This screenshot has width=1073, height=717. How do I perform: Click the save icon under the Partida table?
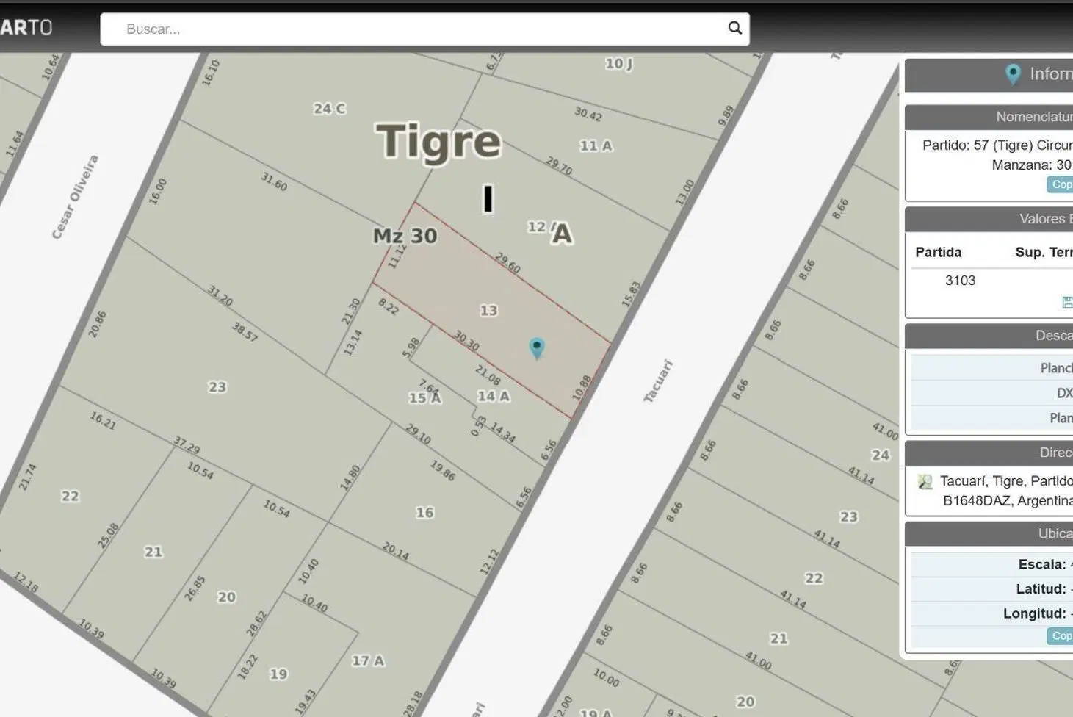[1068, 302]
